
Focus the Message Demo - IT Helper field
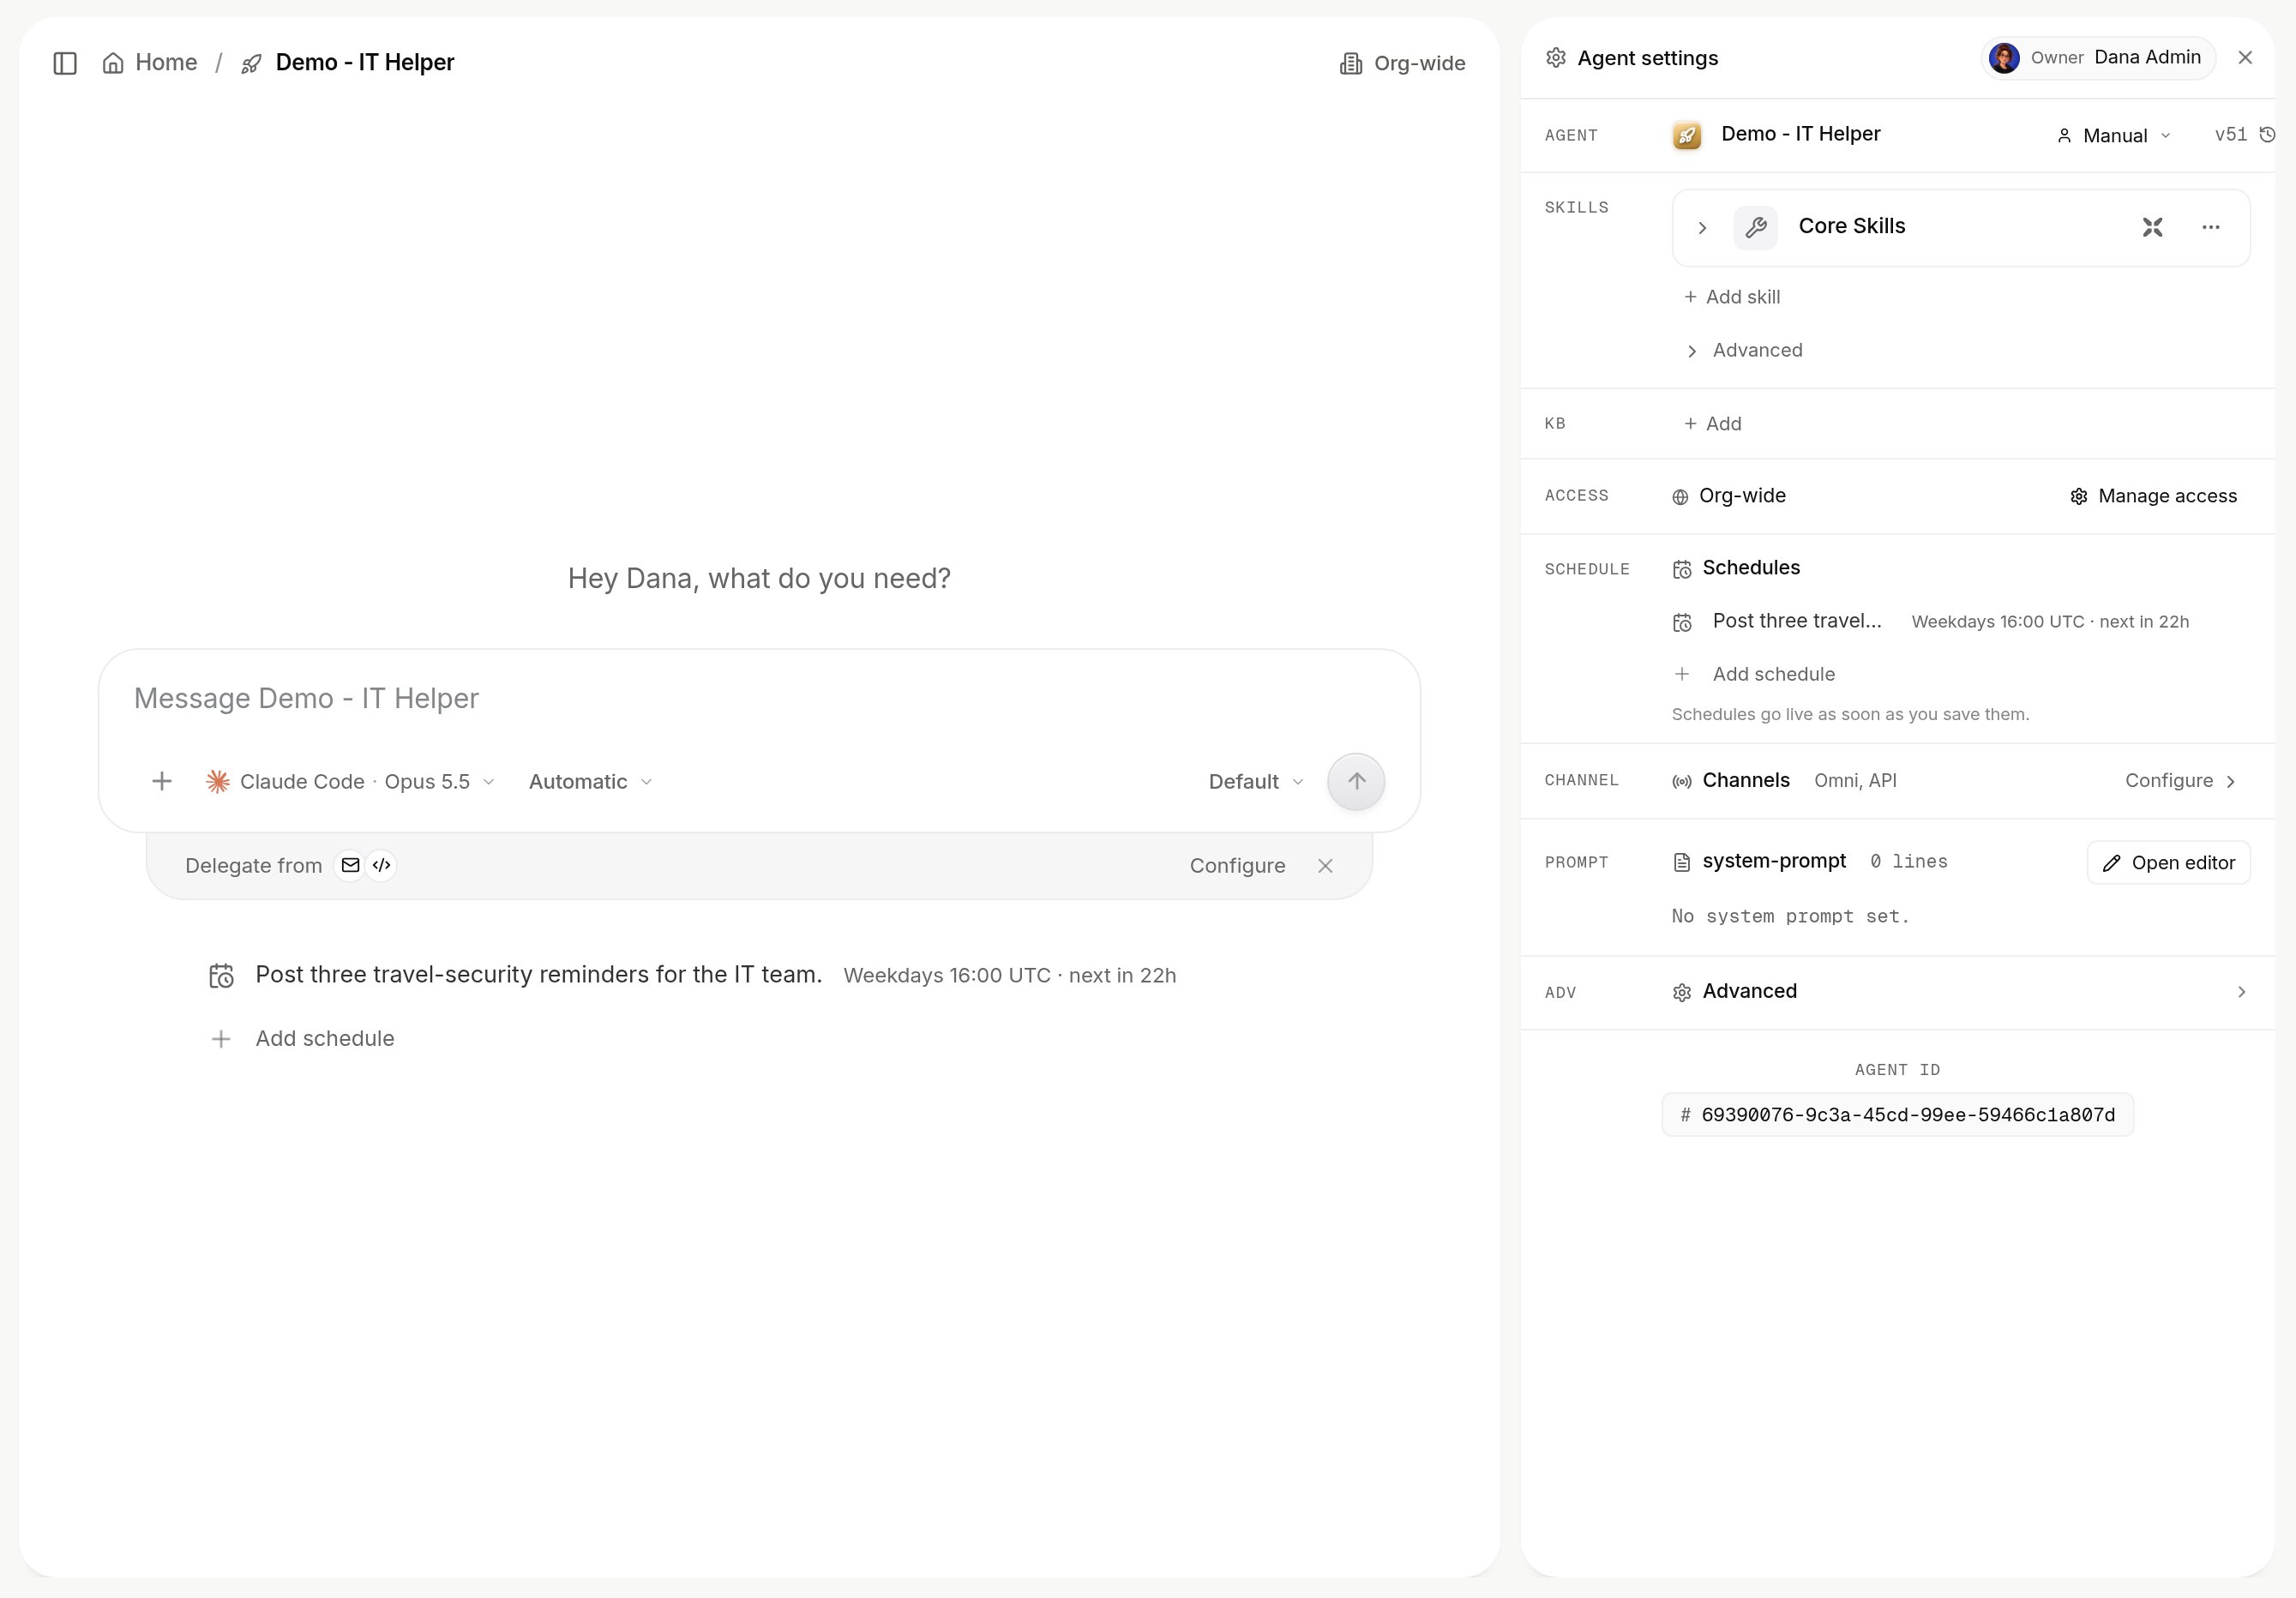pos(759,698)
